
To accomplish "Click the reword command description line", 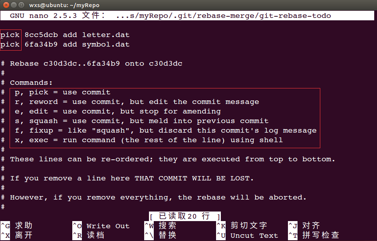I will 137,102.
